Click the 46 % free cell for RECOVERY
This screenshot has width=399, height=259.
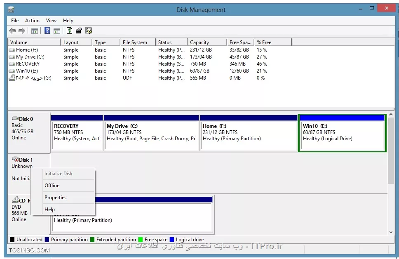click(x=262, y=64)
